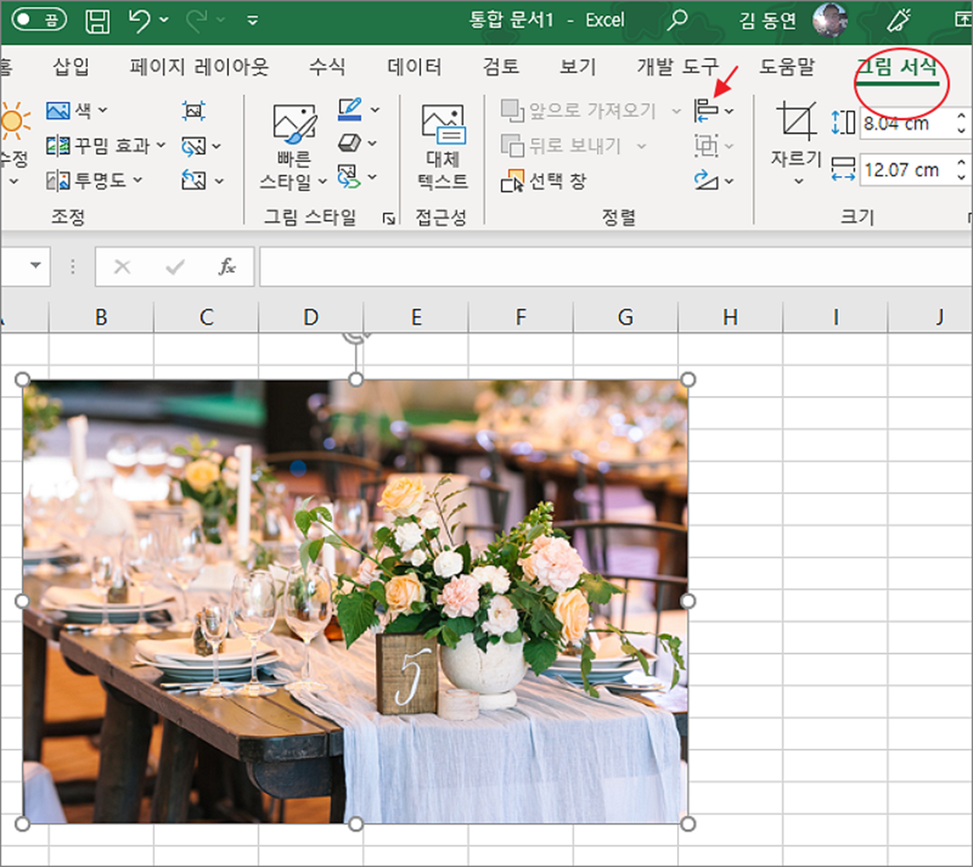The image size is (973, 867).
Task: Click the wedding table picture
Action: tap(356, 602)
